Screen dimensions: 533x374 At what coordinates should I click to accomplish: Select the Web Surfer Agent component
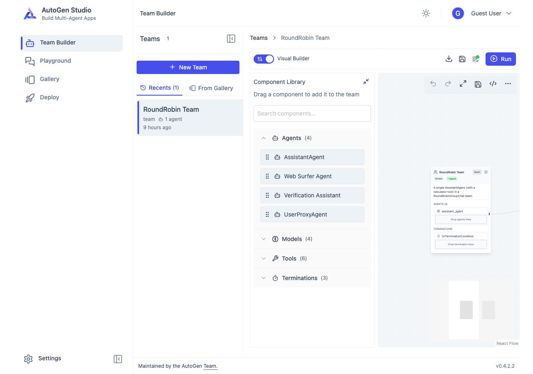(x=312, y=176)
